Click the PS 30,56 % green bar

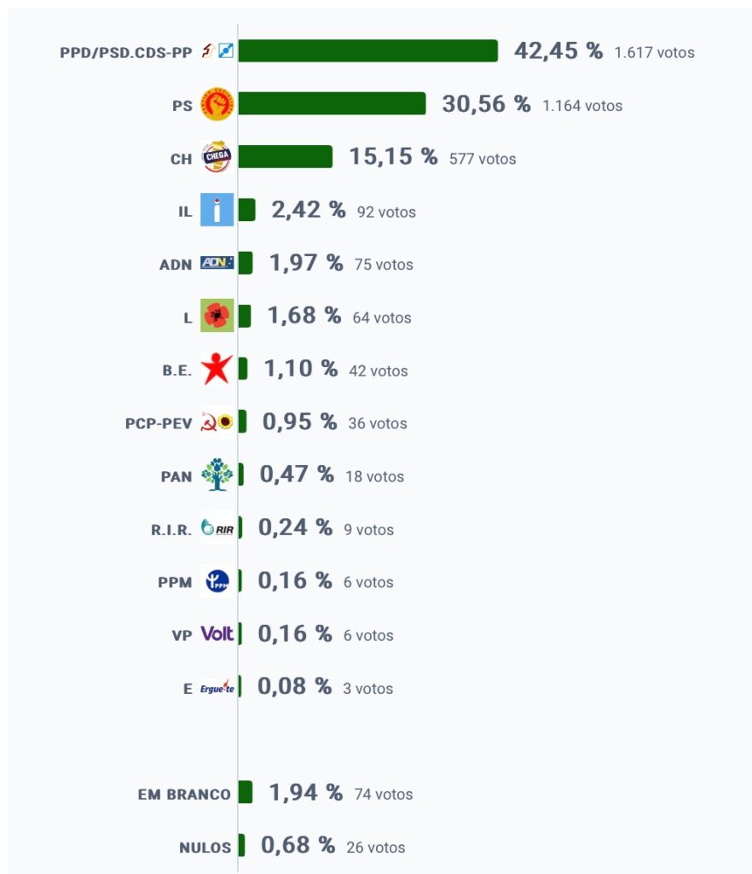[333, 103]
